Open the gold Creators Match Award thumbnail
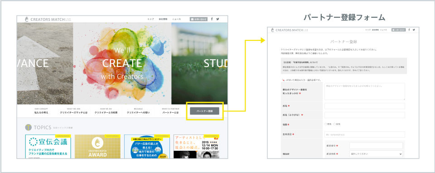 [x=98, y=147]
